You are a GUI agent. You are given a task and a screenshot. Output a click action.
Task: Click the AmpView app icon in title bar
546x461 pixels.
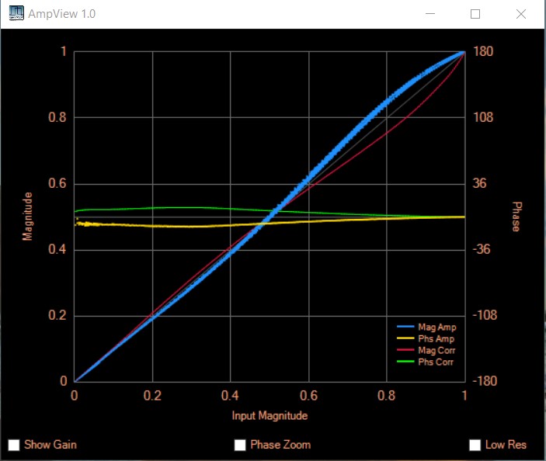[x=16, y=14]
